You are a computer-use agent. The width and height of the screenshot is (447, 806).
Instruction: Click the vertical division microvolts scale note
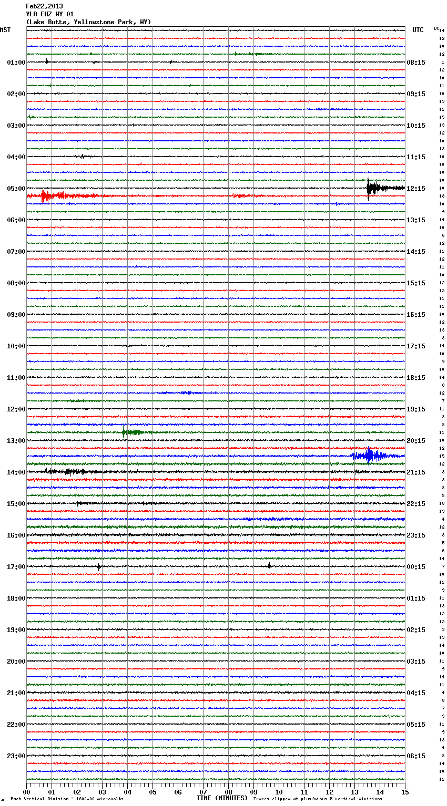(67, 799)
